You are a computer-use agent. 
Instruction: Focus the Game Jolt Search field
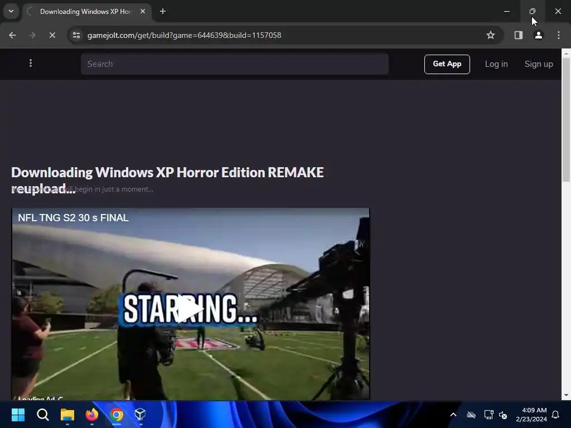click(235, 64)
